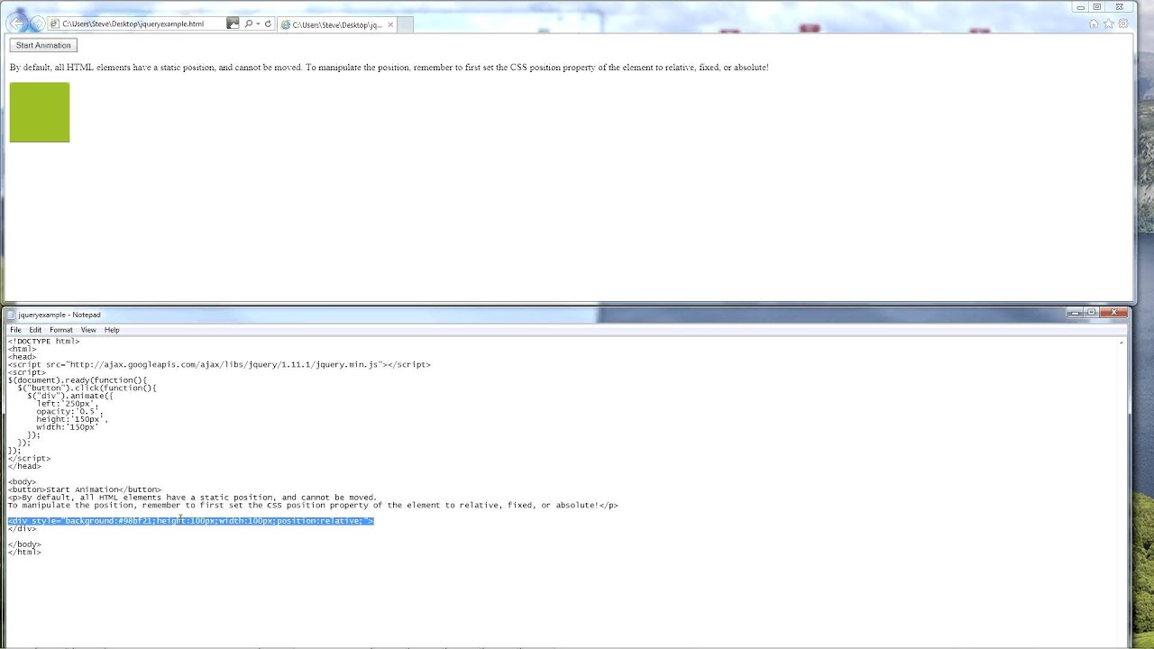Click the closing </html> tag line
The height and width of the screenshot is (649, 1154).
24,553
